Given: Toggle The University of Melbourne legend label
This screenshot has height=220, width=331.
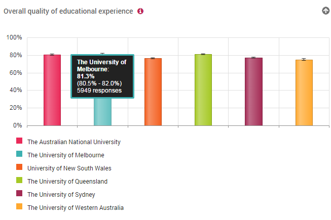Looking at the screenshot, I should [66, 155].
